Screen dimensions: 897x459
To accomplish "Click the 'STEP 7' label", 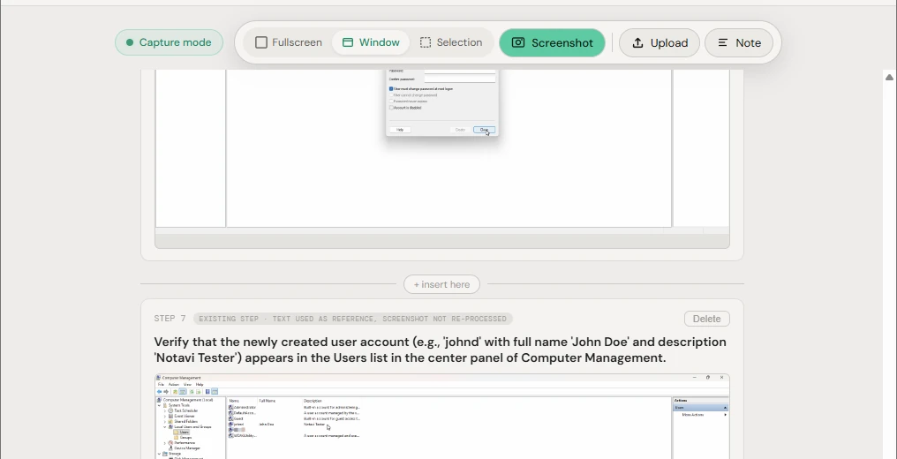I will tap(170, 319).
